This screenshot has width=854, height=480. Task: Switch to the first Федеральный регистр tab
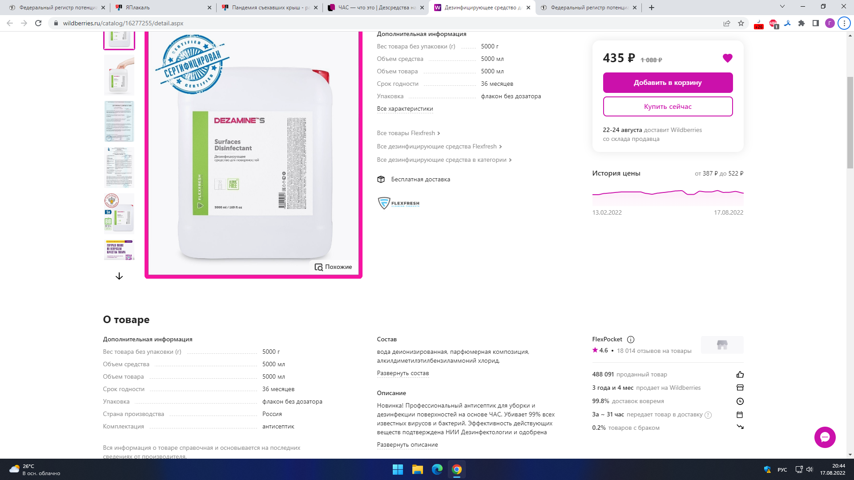(56, 8)
